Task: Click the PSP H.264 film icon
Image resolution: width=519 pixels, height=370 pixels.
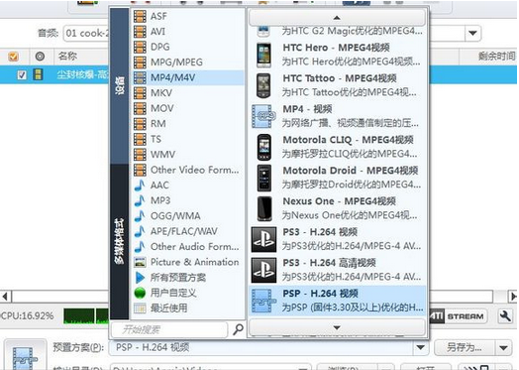Action: tap(263, 301)
